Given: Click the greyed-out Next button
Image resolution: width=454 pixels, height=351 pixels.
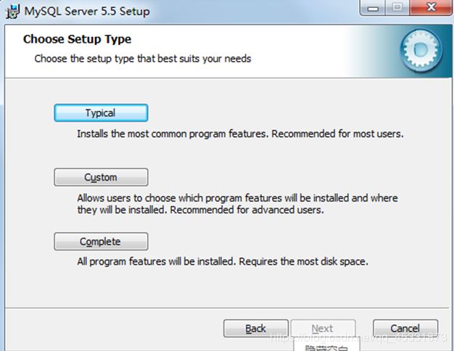Looking at the screenshot, I should point(323,329).
